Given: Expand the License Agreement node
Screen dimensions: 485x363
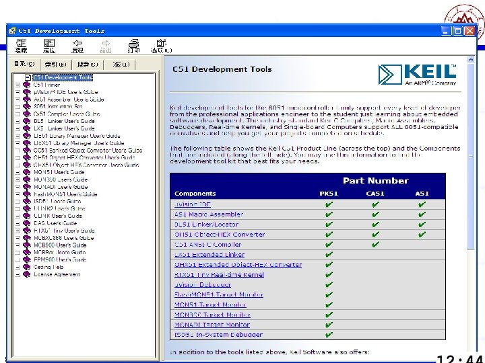Looking at the screenshot, I should tap(18, 274).
